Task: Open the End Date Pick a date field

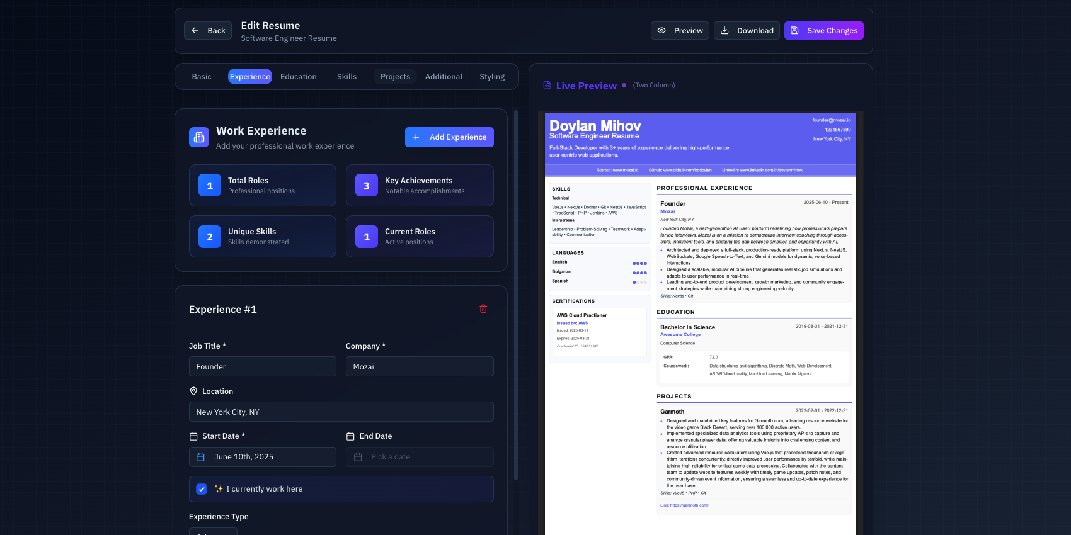Action: point(419,457)
